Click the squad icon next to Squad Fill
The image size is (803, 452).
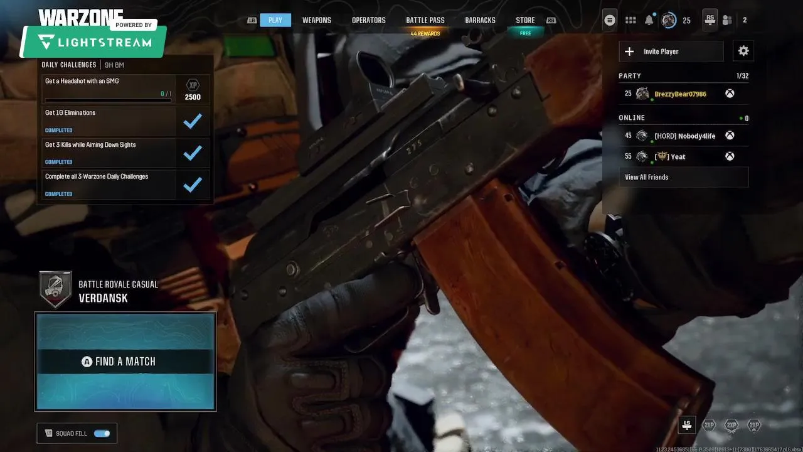tap(48, 433)
